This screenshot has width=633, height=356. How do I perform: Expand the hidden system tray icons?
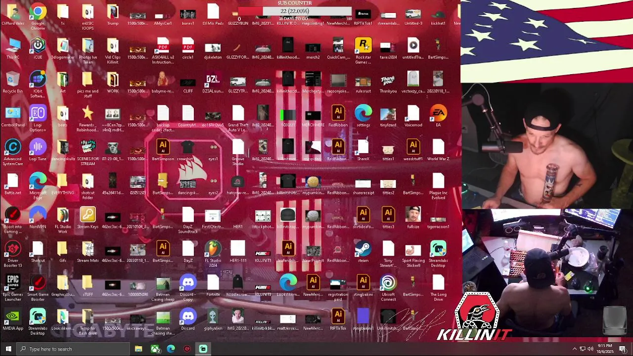(x=574, y=349)
